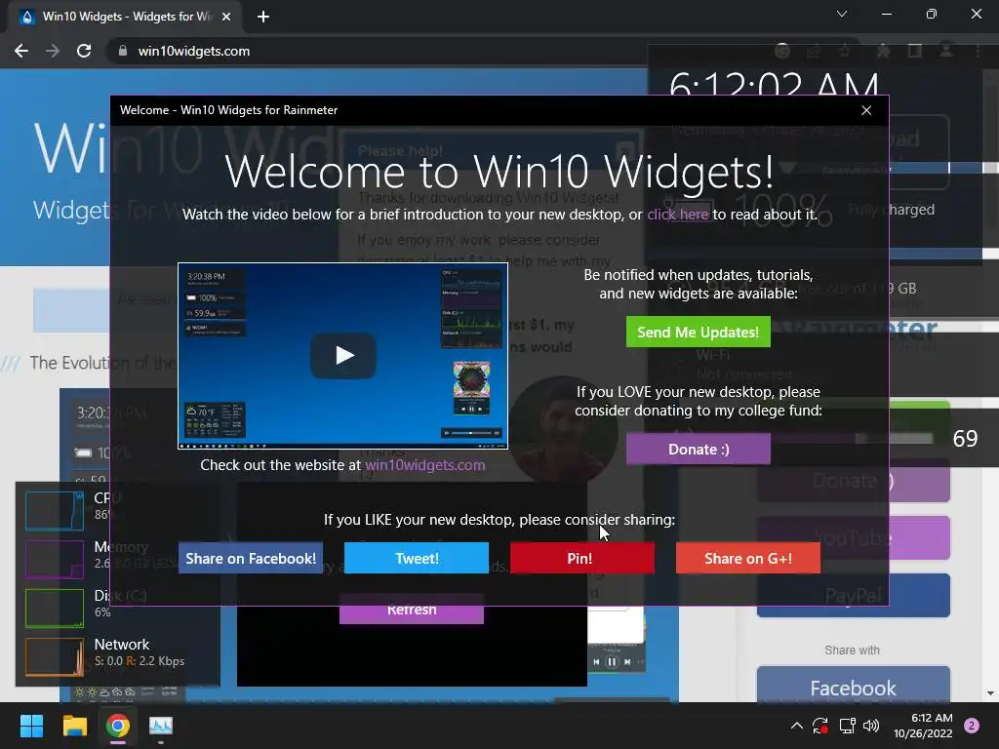
Task: Click the volume speaker tray icon
Action: click(x=871, y=726)
